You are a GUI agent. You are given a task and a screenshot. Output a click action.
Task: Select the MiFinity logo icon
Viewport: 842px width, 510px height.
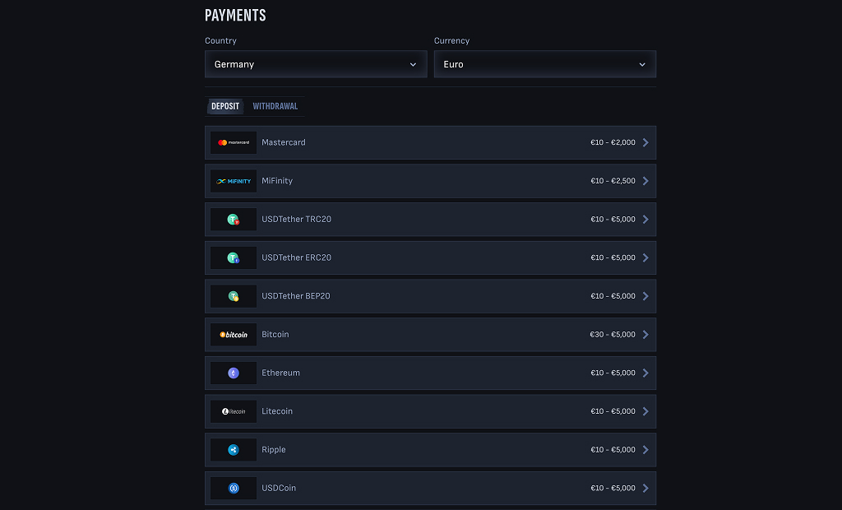coord(233,180)
